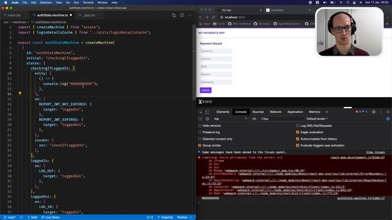Switch to the Elements DevTools tab
This screenshot has height=220, width=392.
pos(223,112)
